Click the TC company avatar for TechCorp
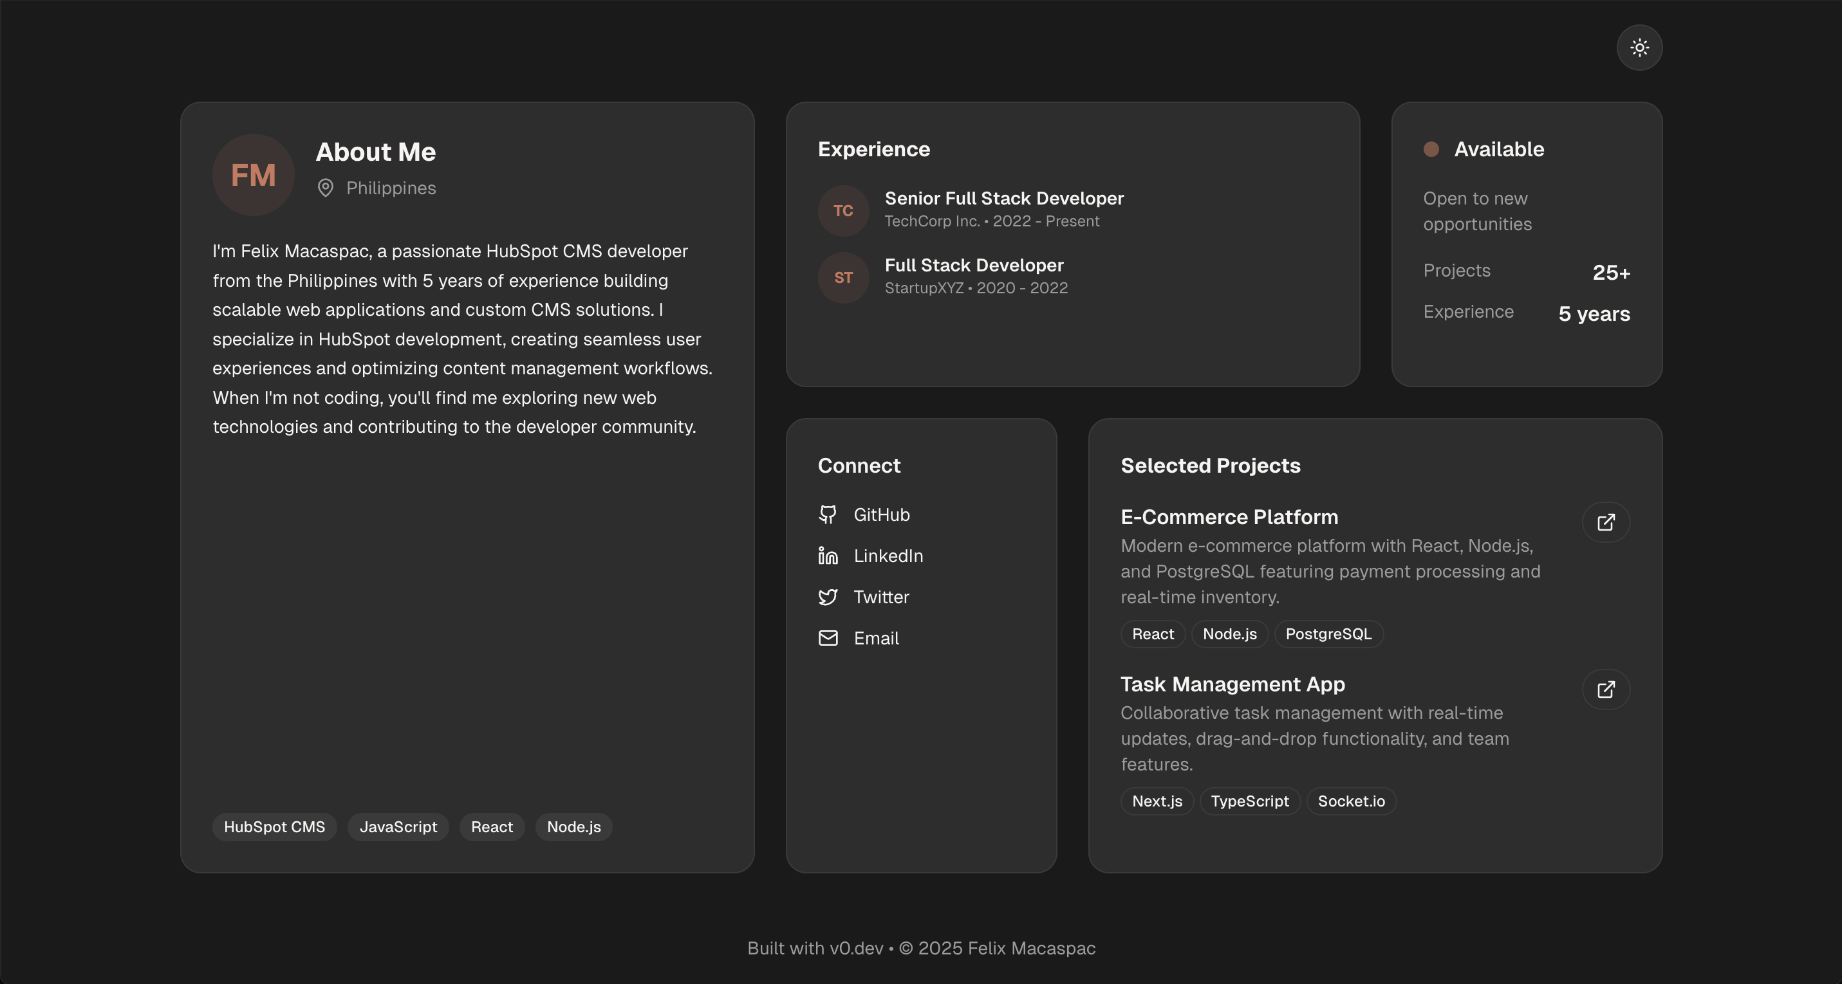1842x984 pixels. point(843,210)
